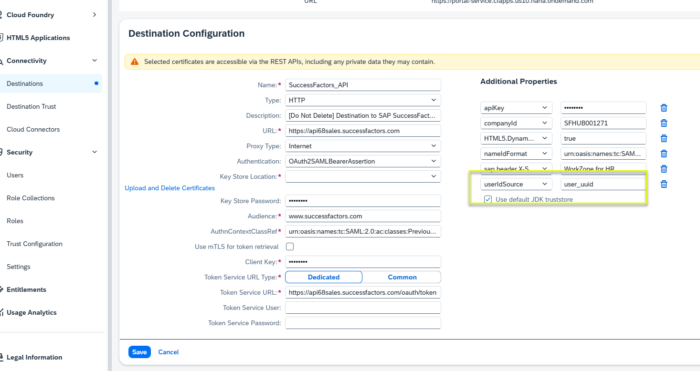
Task: Click the SFHUB001271 value field
Action: point(604,123)
